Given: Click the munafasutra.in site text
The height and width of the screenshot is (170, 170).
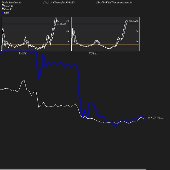Looking at the screenshot, I should coord(123,2).
